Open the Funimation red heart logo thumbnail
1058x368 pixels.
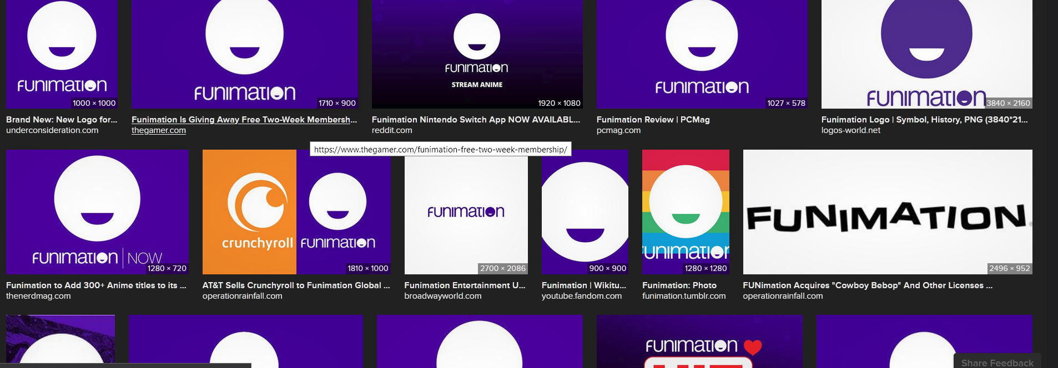point(699,341)
